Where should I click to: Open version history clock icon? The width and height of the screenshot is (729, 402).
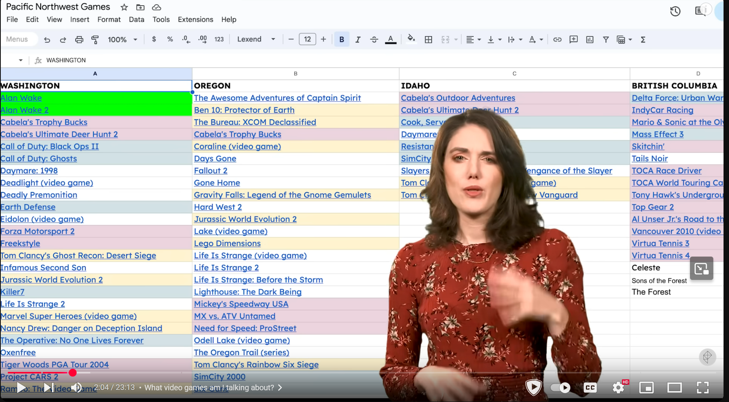675,11
